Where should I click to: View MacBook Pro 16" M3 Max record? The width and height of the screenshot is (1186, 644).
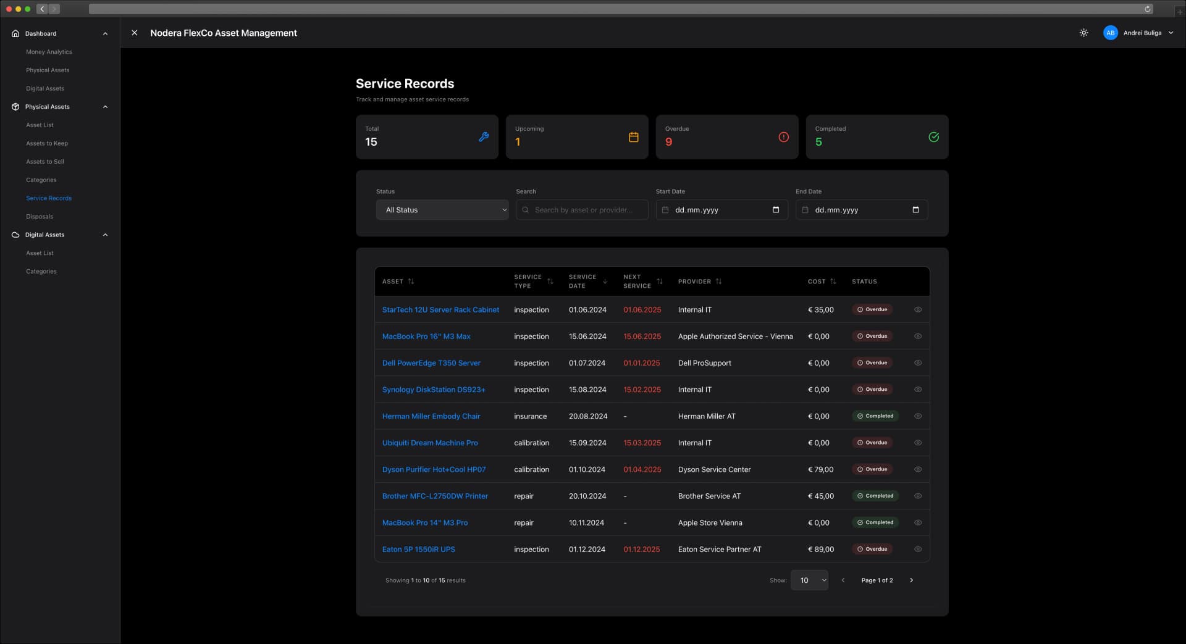(918, 337)
